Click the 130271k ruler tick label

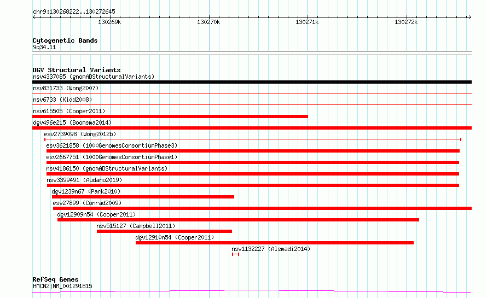307,22
